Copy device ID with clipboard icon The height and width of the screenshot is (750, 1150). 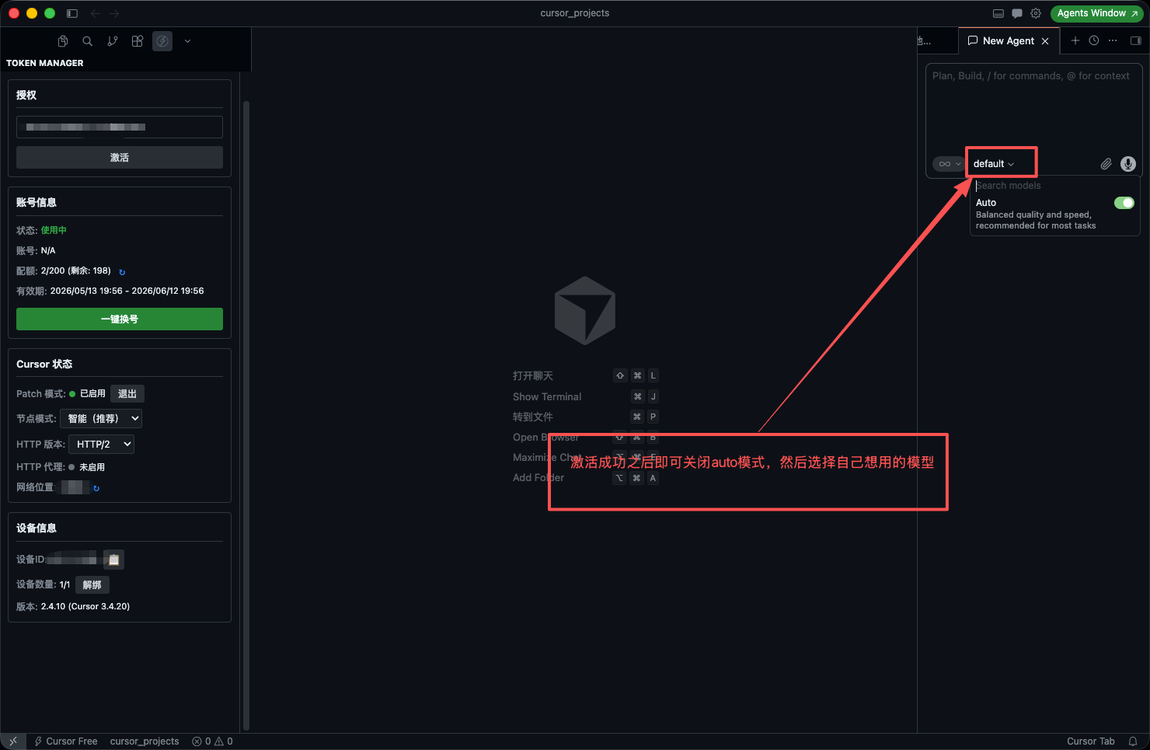[113, 560]
